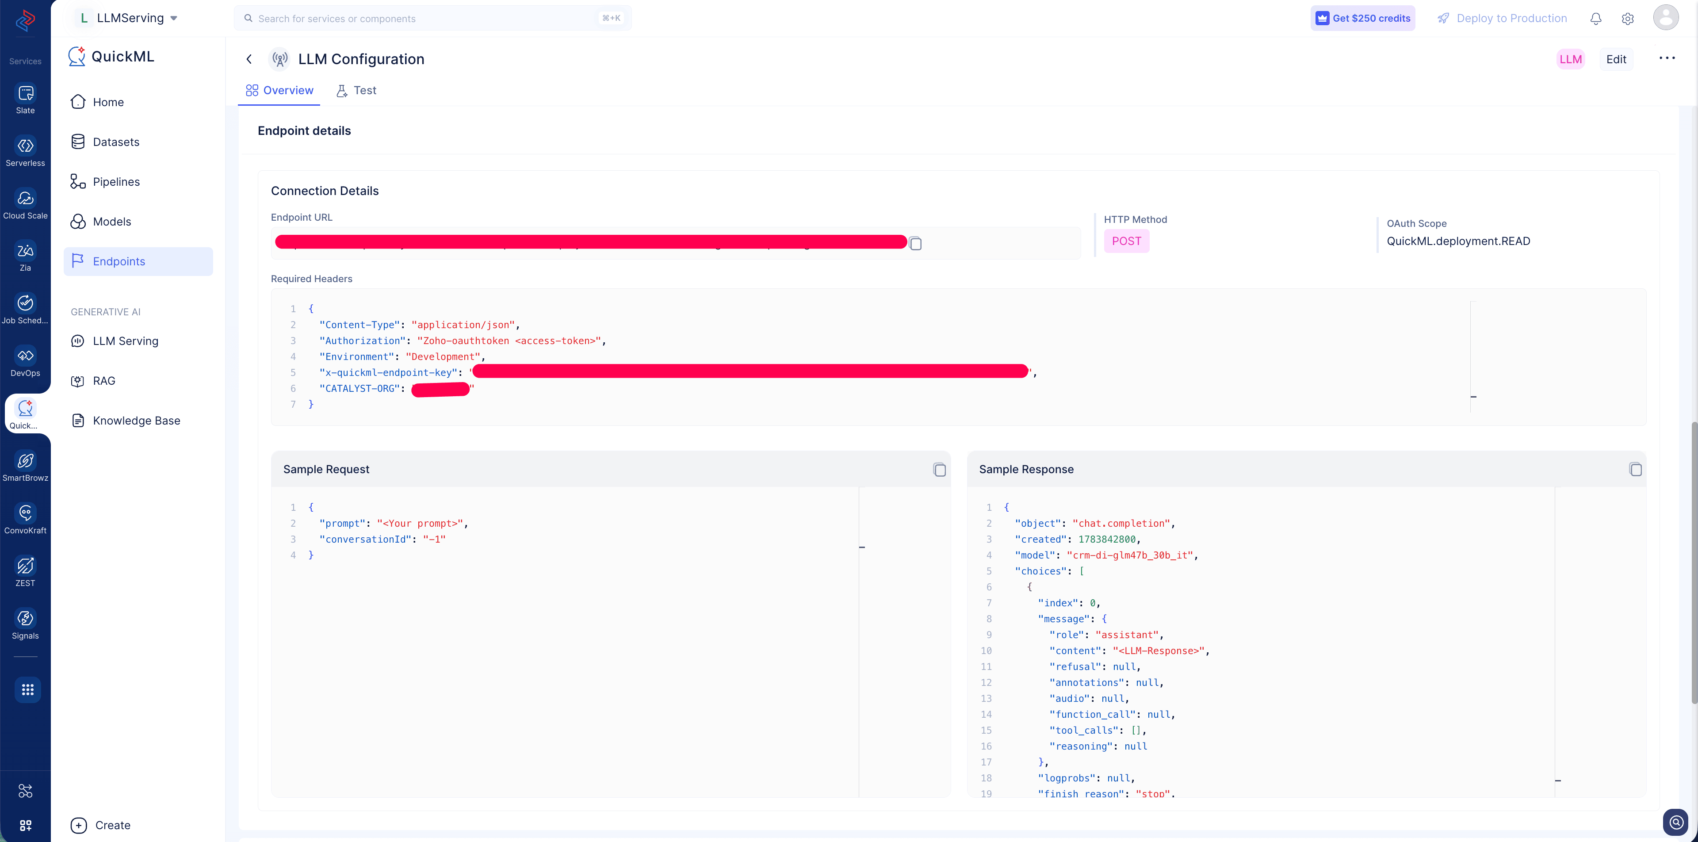Switch to the Test tab
The width and height of the screenshot is (1698, 842).
356,90
